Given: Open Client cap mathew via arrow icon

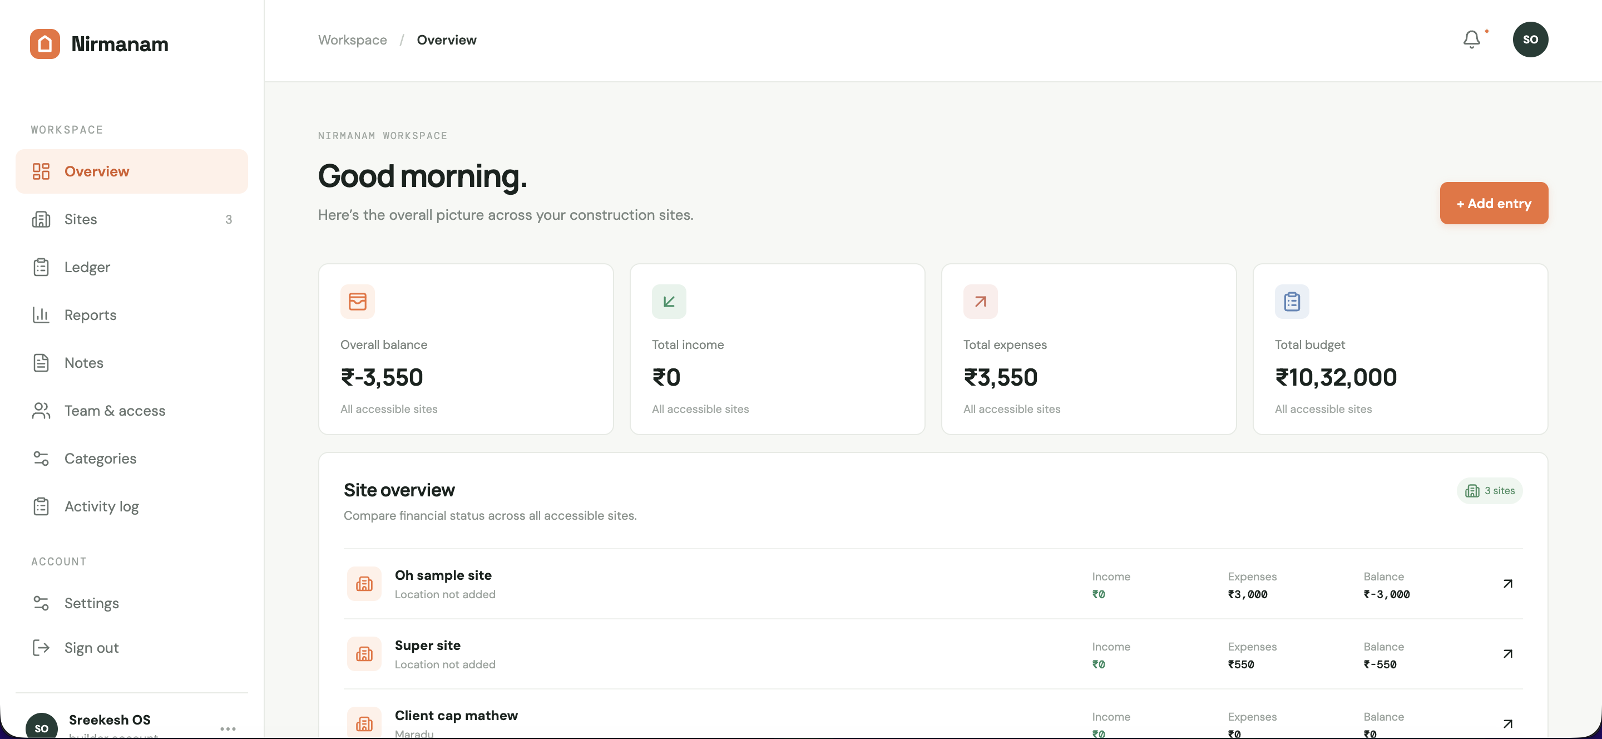Looking at the screenshot, I should click(x=1507, y=723).
